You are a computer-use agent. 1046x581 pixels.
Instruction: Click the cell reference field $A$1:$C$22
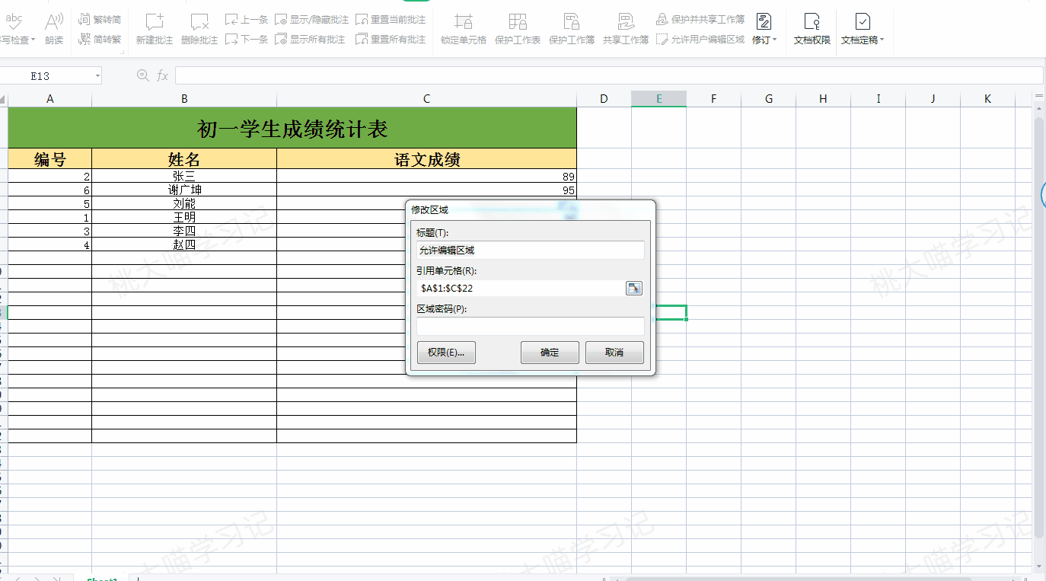click(x=520, y=288)
